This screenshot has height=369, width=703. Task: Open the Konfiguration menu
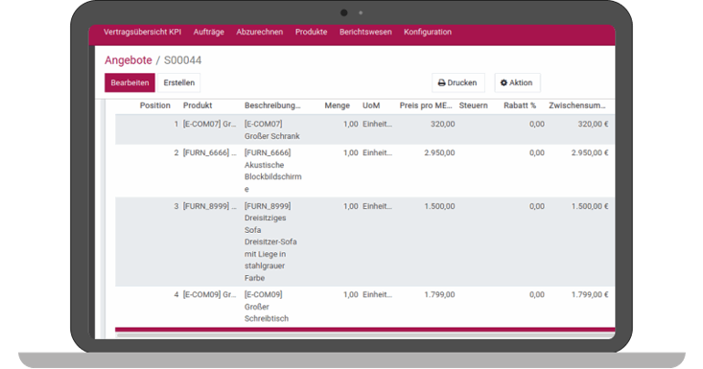tap(427, 32)
